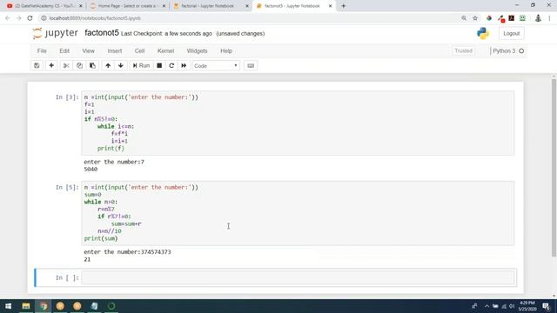Click the taskbar clock showing 4:29 PM
This screenshot has height=313, width=557.
coord(527,306)
